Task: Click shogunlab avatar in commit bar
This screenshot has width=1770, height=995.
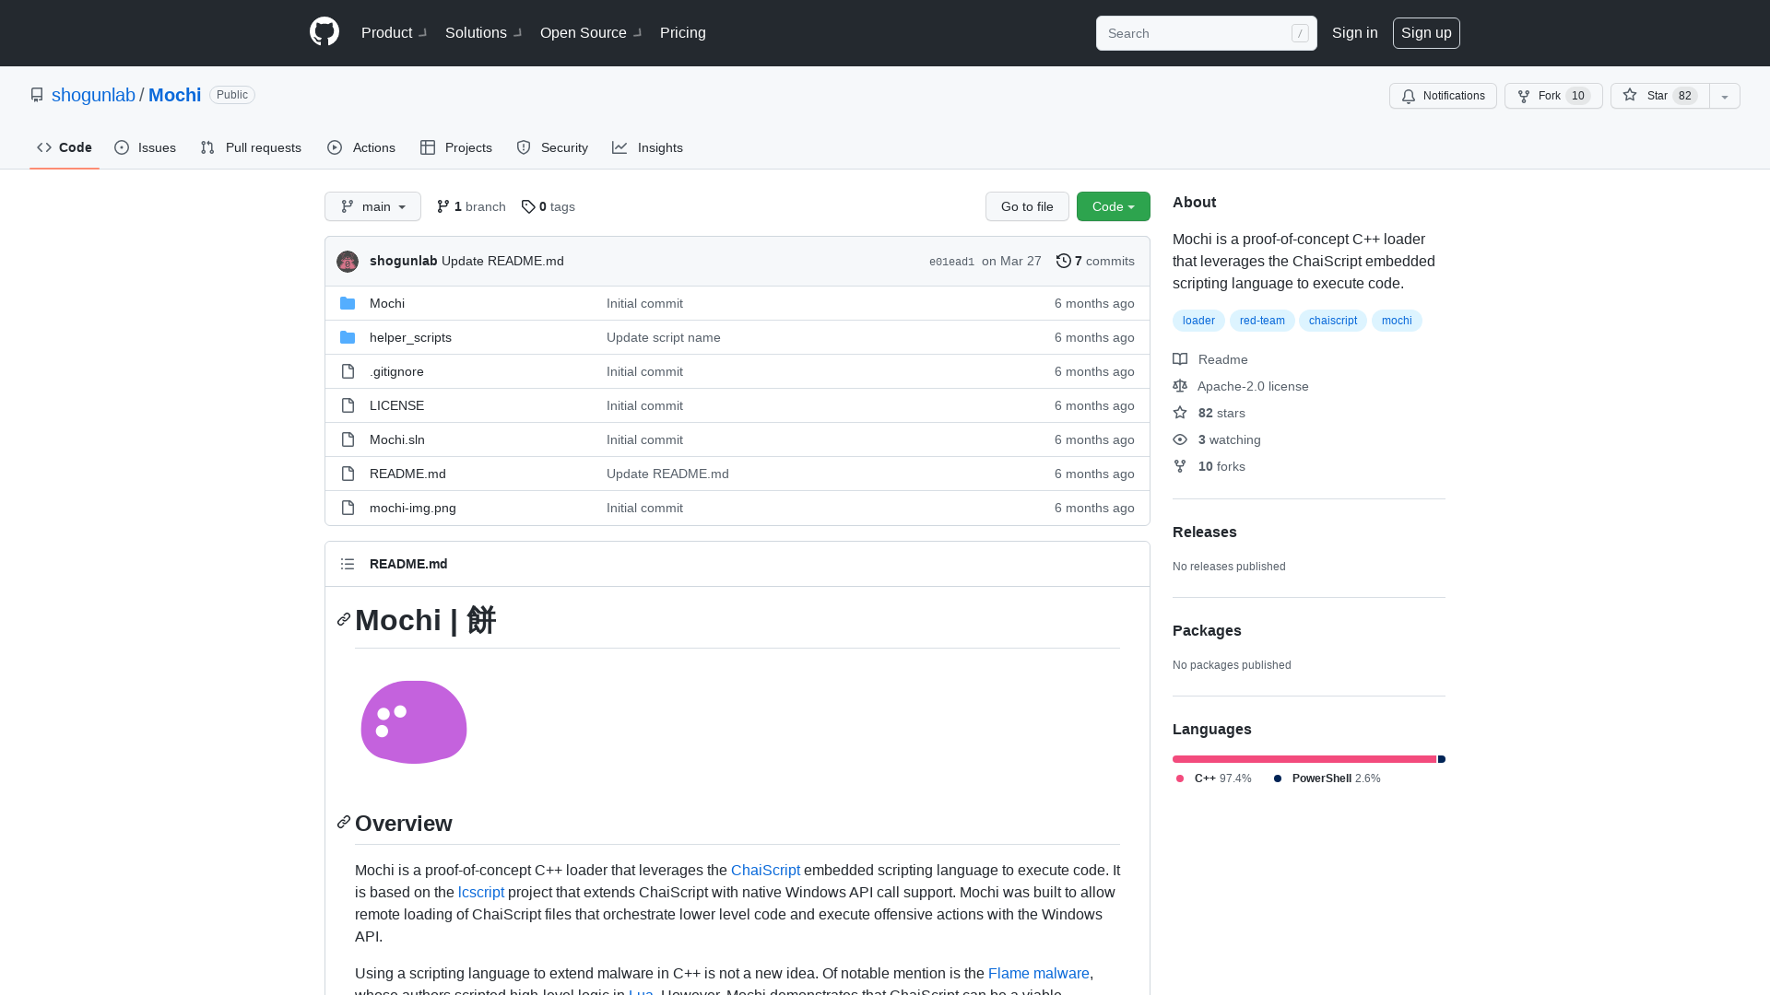Action: tap(348, 262)
